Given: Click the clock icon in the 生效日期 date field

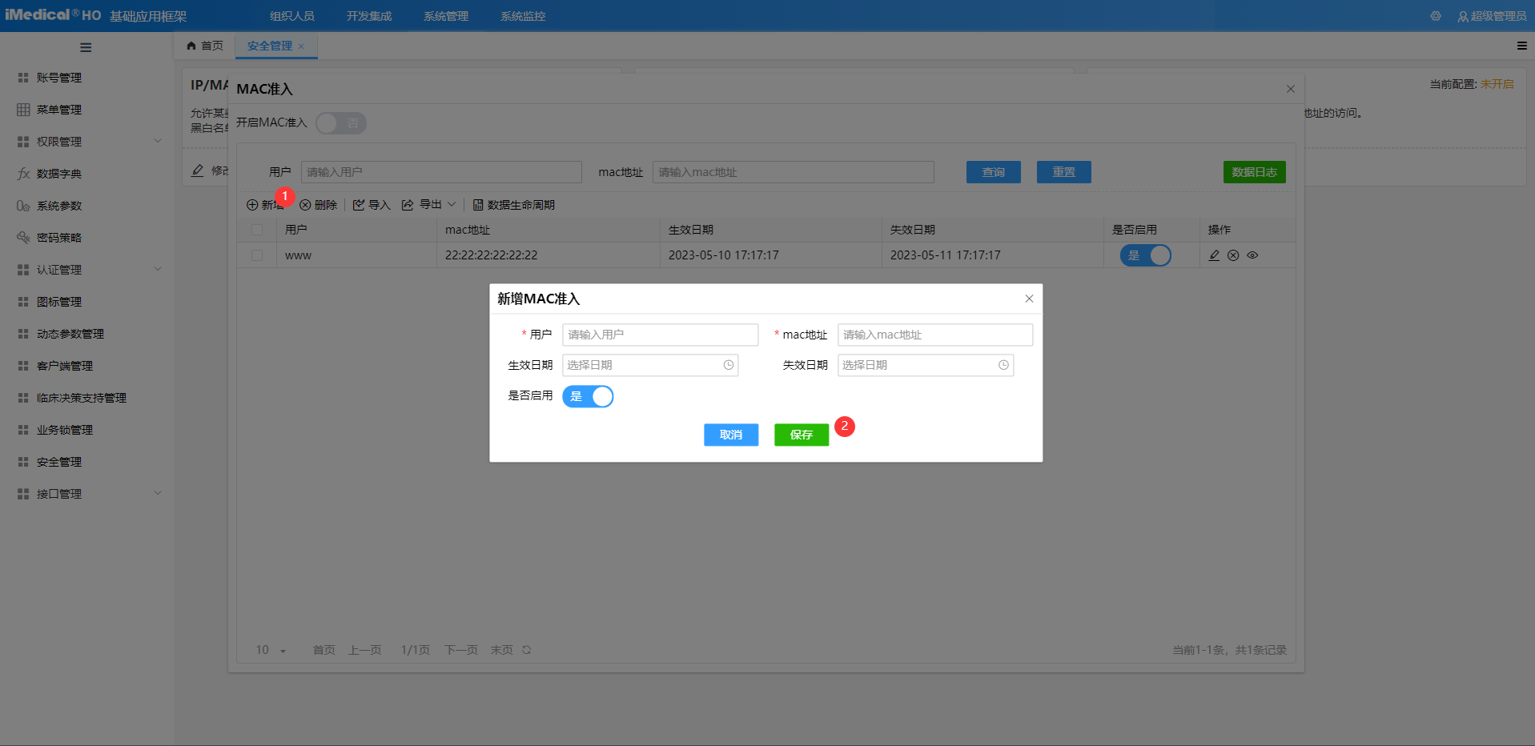Looking at the screenshot, I should click(728, 365).
